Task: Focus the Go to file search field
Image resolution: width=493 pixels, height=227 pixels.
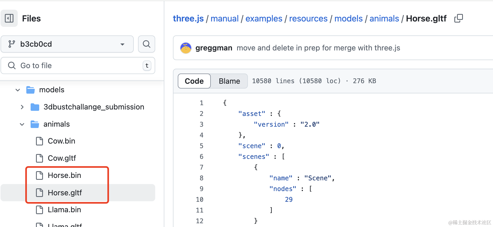Action: (x=78, y=65)
